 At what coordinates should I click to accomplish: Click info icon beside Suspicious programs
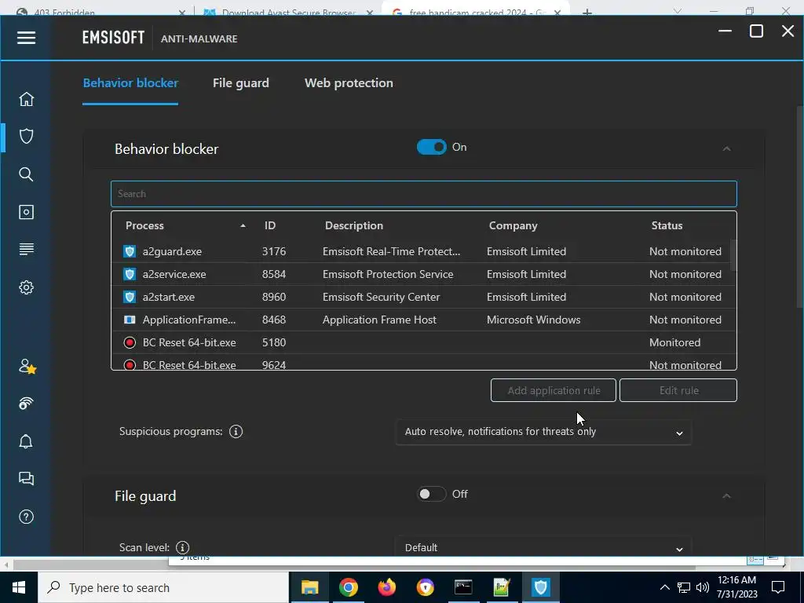click(x=236, y=432)
